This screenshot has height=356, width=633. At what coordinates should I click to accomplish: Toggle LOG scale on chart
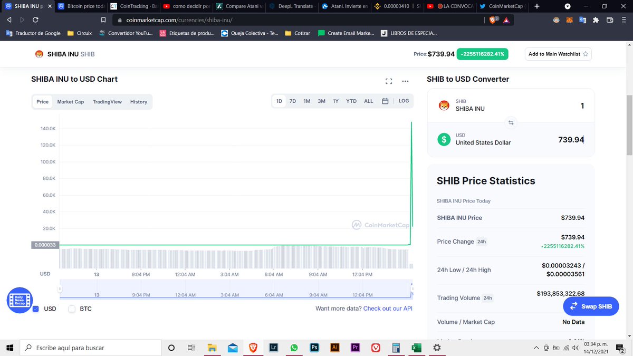tap(404, 101)
